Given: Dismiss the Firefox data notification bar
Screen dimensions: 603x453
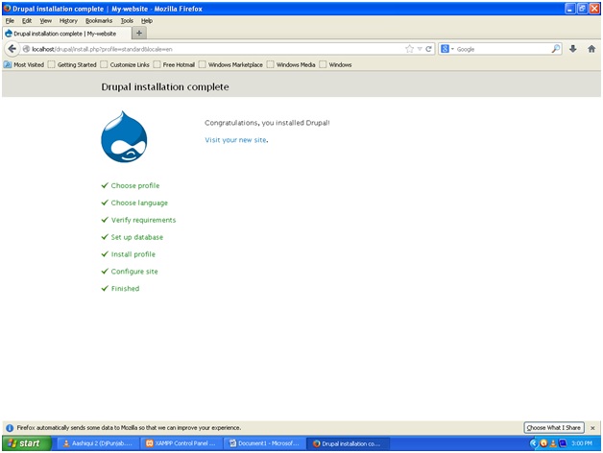Looking at the screenshot, I should (x=592, y=428).
